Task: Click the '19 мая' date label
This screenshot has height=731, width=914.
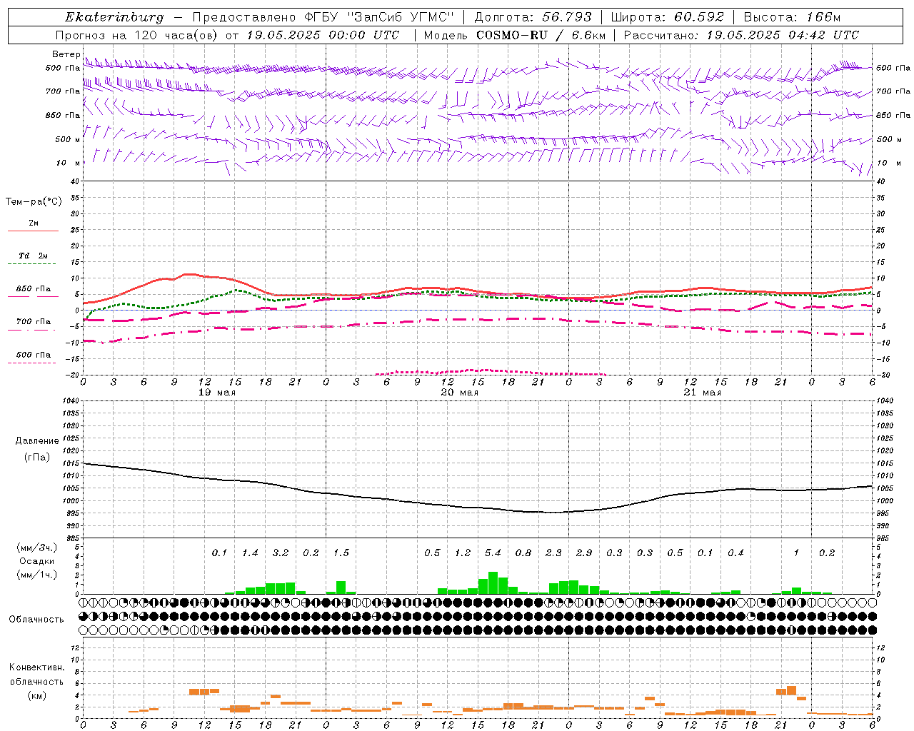Action: (216, 393)
